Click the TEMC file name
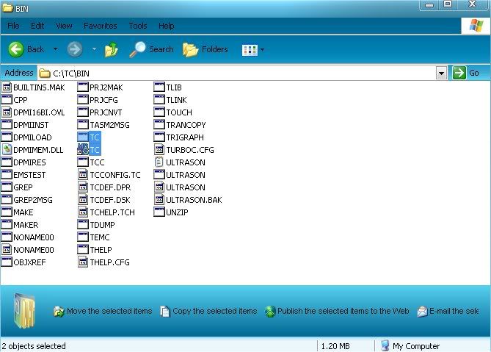 (x=100, y=237)
